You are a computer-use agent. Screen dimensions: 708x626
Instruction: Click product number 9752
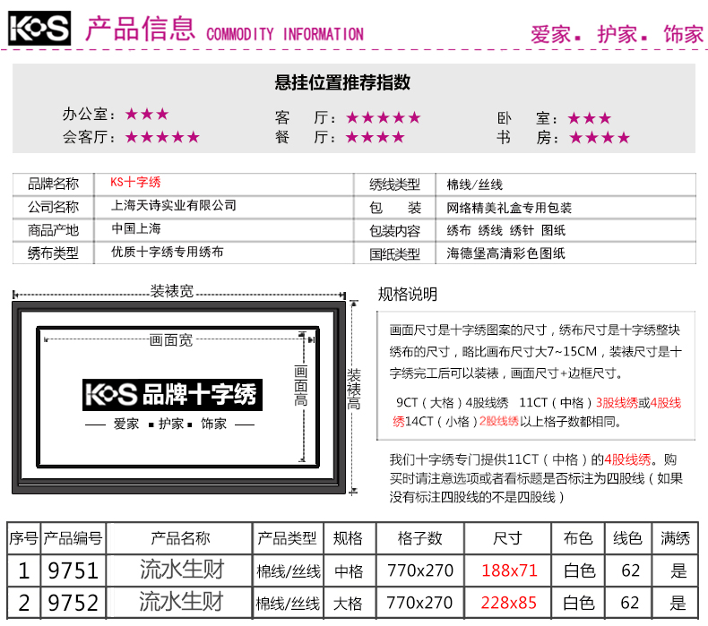pyautogui.click(x=73, y=603)
